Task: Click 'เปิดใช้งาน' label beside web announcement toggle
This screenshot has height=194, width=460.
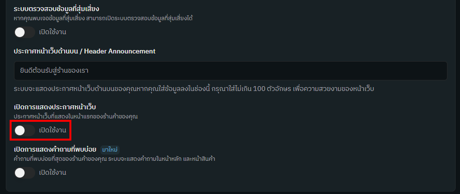Action: click(x=53, y=130)
